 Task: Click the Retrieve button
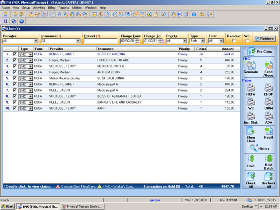pos(264,38)
